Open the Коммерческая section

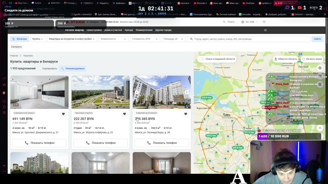(x=144, y=30)
